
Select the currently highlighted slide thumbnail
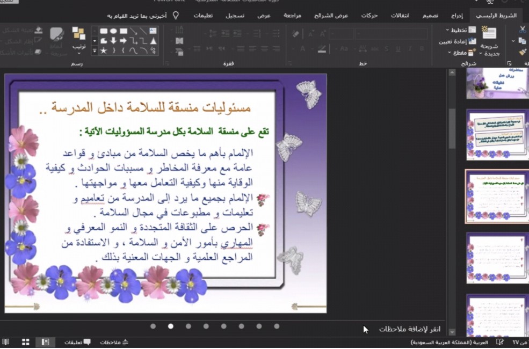(x=497, y=196)
